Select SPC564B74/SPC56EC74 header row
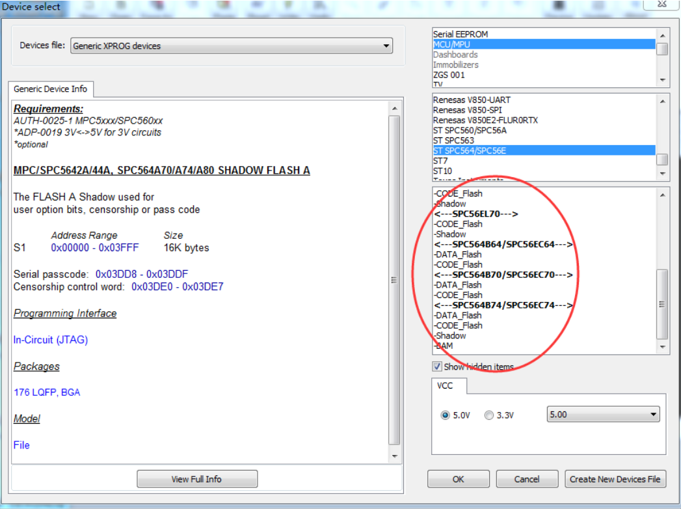Image resolution: width=681 pixels, height=509 pixels. point(544,305)
